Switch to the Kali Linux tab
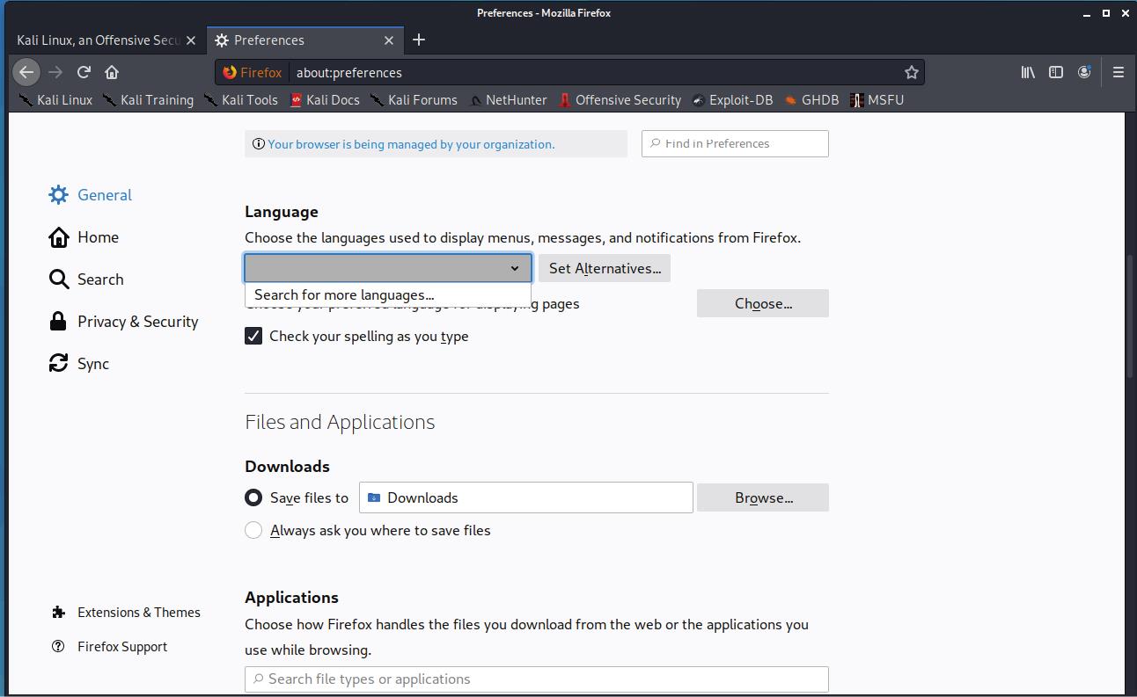Screen dimensions: 1137x697 (x=99, y=40)
